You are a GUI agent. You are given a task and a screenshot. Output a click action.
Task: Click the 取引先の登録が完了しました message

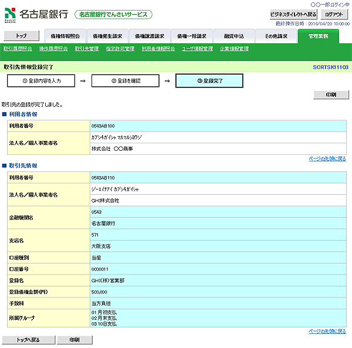tap(32, 104)
